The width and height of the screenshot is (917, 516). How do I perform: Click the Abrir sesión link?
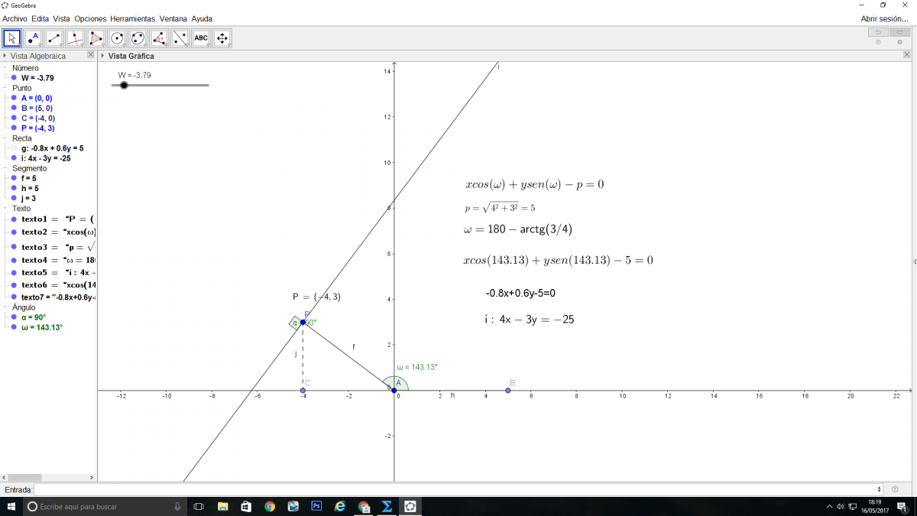click(x=884, y=18)
